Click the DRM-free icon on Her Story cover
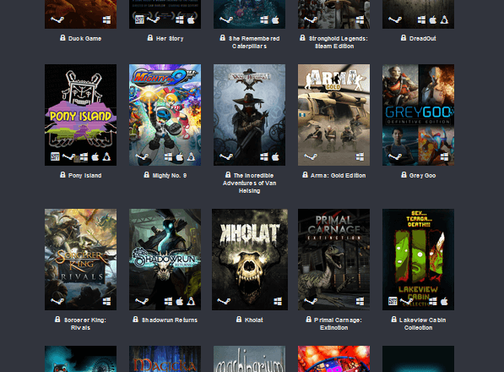The width and height of the screenshot is (504, 372). [139, 19]
